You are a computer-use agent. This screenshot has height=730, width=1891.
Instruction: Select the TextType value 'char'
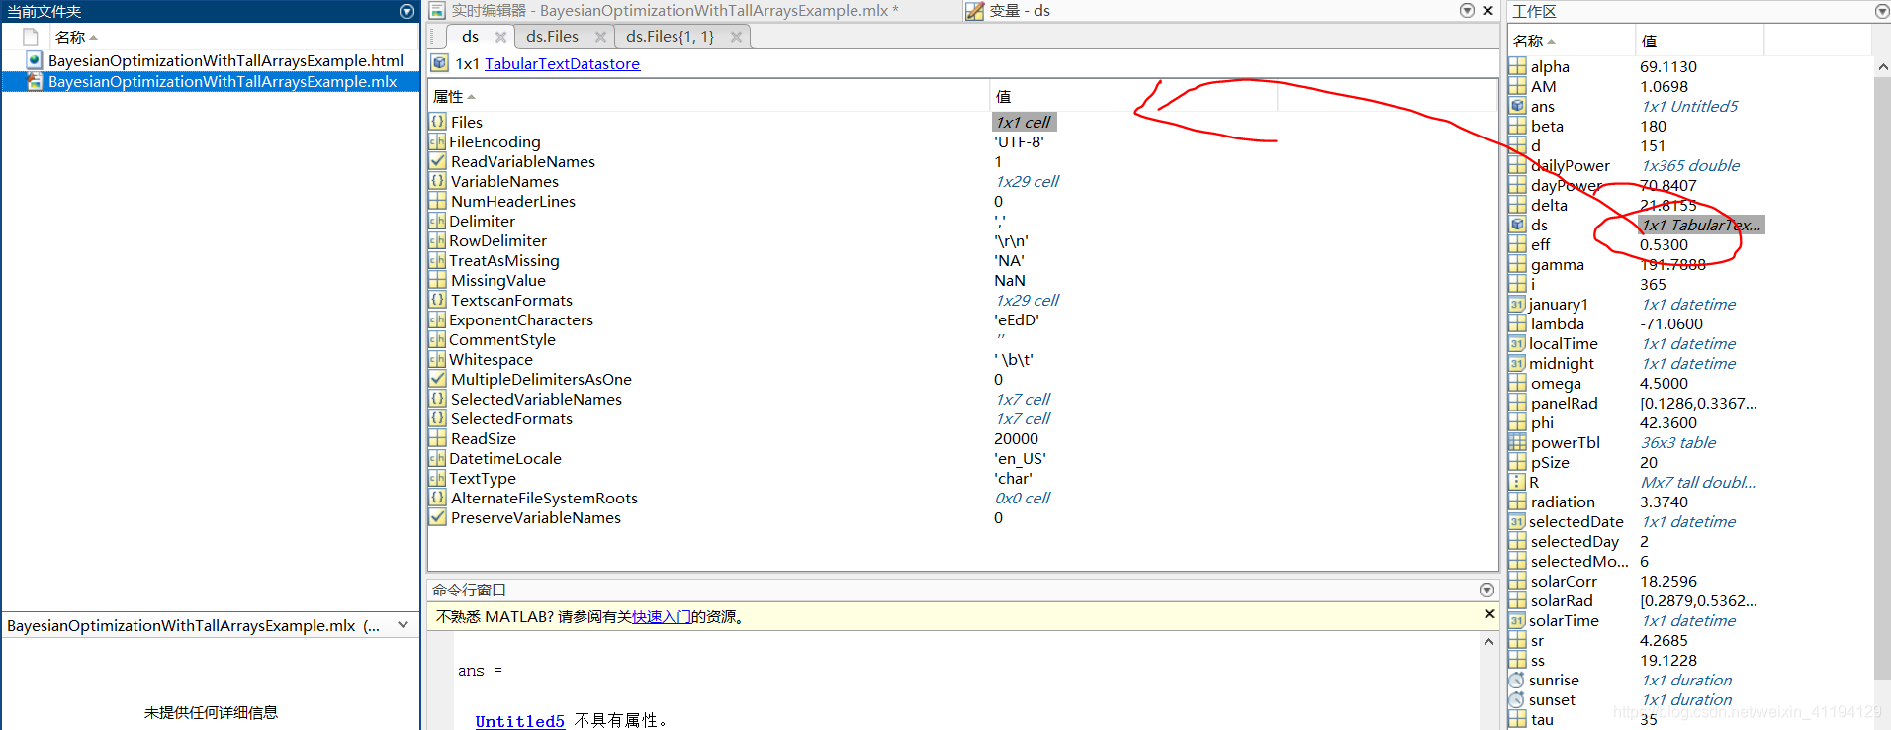(1013, 478)
